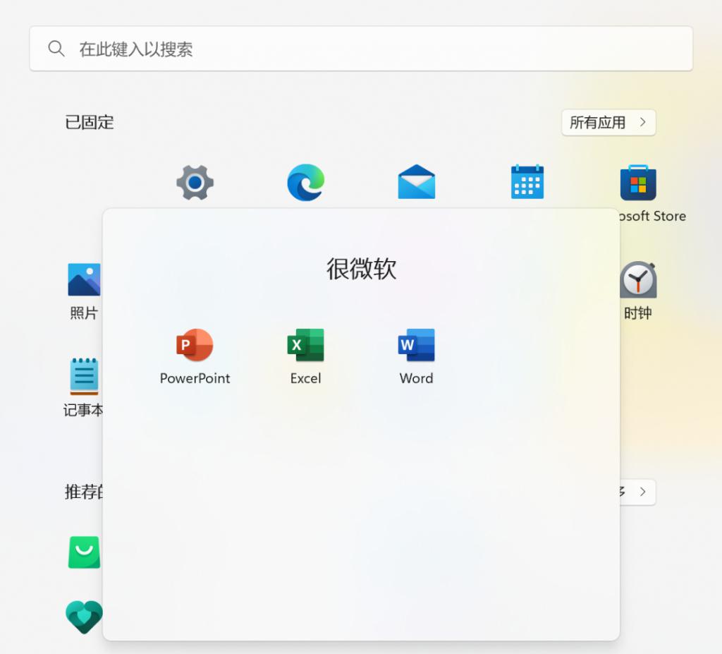
Task: Open the 照片 Photos app
Action: [84, 280]
